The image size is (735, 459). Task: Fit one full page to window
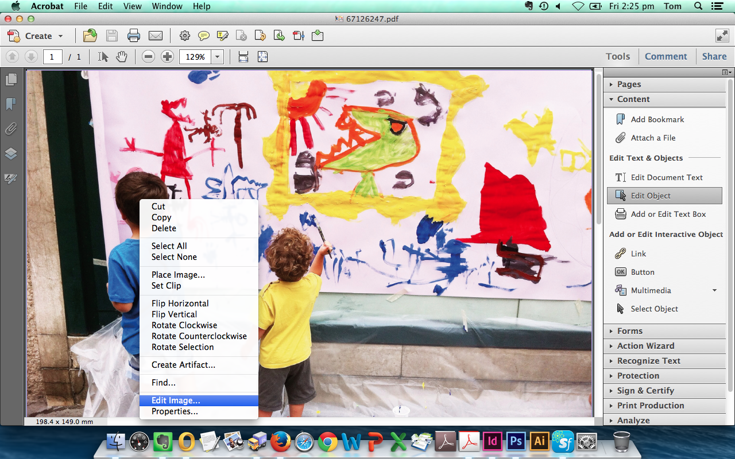point(262,57)
